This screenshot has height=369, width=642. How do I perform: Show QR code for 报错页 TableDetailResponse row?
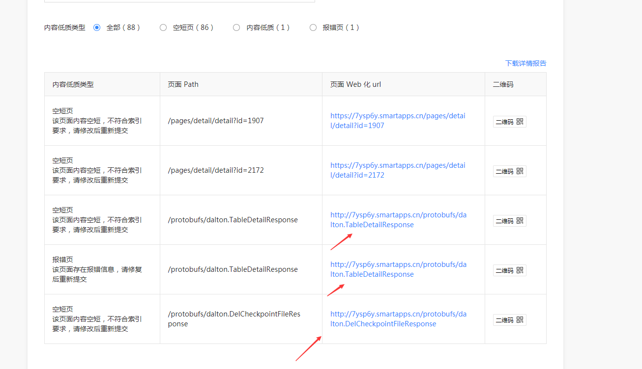point(509,270)
